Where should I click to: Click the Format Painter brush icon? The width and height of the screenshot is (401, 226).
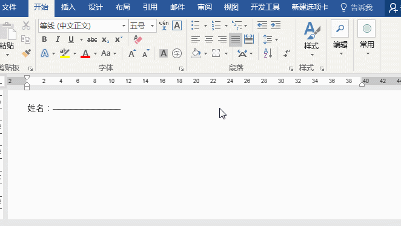(26, 53)
